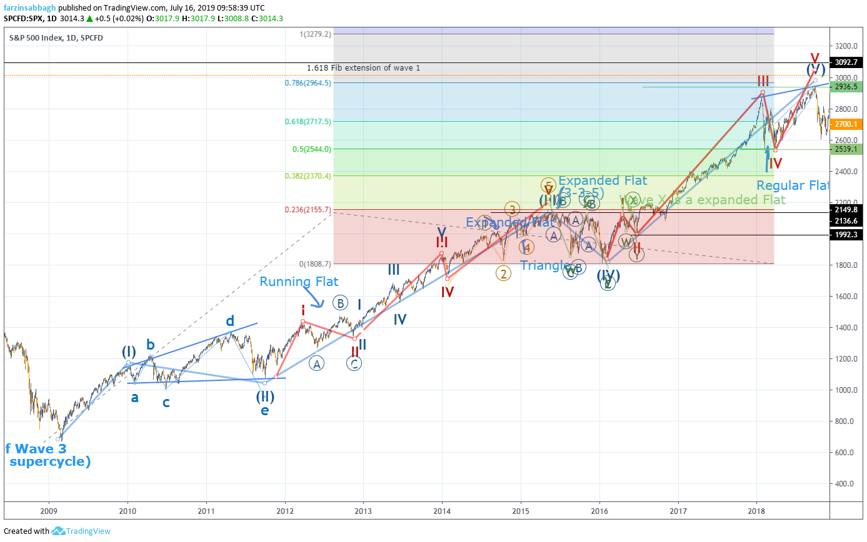Select the 0.5(2544.0) Fibonacci label
This screenshot has width=867, height=542.
coord(313,149)
